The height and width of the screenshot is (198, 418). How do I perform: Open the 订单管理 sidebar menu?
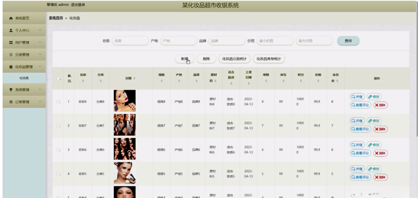pyautogui.click(x=24, y=102)
